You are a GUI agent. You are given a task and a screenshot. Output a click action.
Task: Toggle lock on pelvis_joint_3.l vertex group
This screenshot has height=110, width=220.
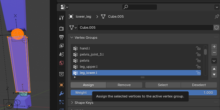198,54
